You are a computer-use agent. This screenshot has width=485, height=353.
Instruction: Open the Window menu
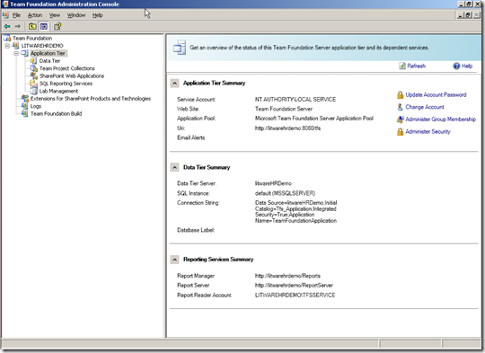point(76,15)
